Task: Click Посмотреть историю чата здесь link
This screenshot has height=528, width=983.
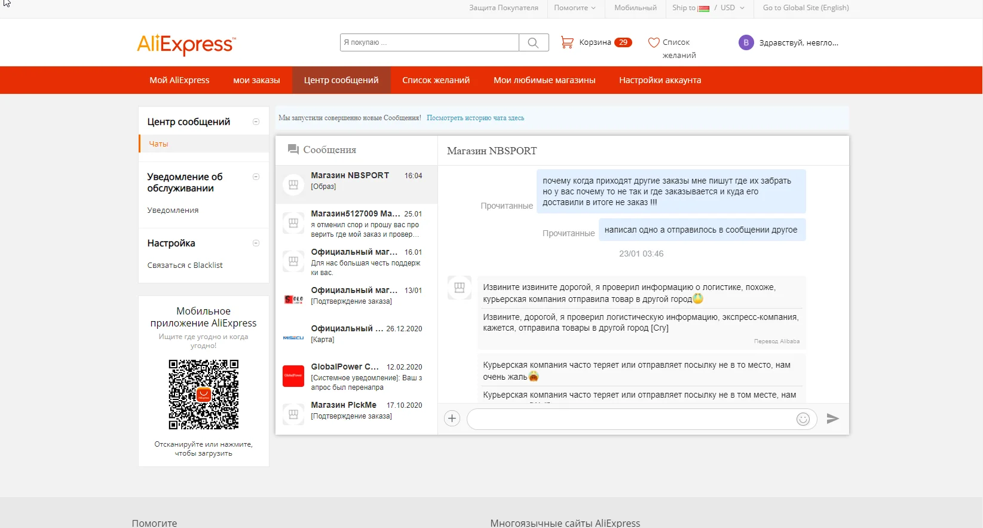Action: 475,118
